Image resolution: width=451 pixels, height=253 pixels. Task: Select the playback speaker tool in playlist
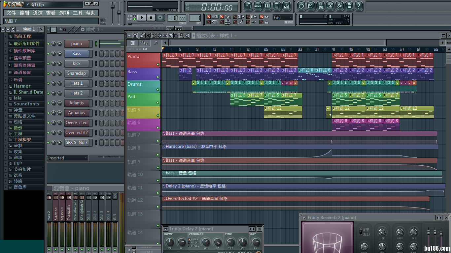(188, 36)
